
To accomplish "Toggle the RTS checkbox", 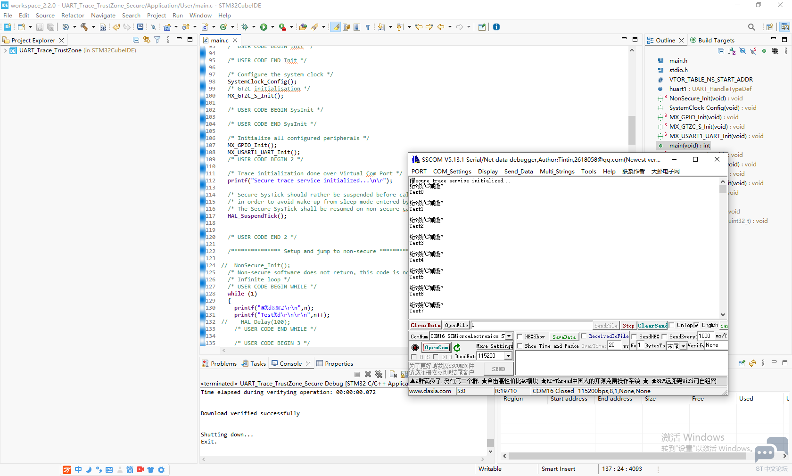I will pos(414,357).
